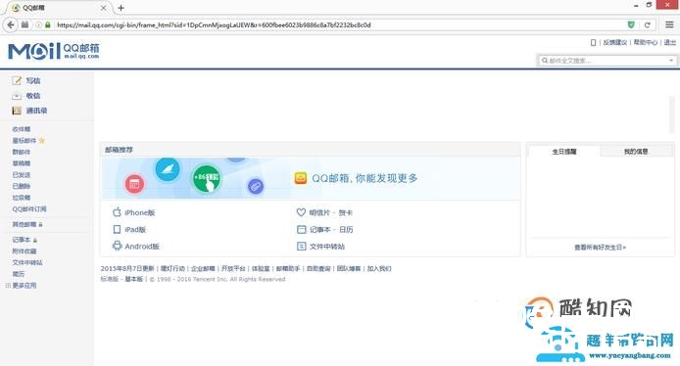680x366 pixels.
Task: Open 群邮件 group mail folder
Action: (x=22, y=152)
